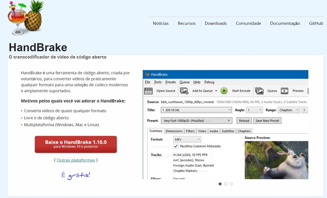Click the Add to Queue picture icon
Image resolution: width=327 pixels, height=198 pixels.
184,91
